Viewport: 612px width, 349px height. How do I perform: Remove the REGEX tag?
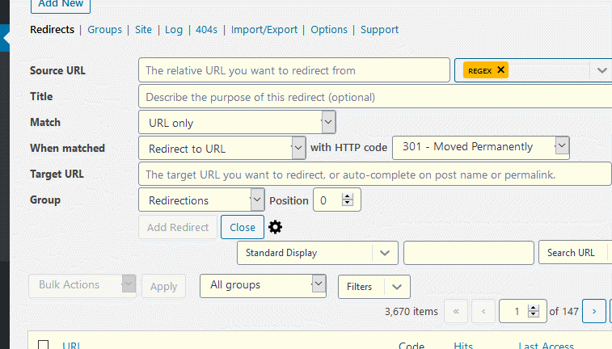500,69
